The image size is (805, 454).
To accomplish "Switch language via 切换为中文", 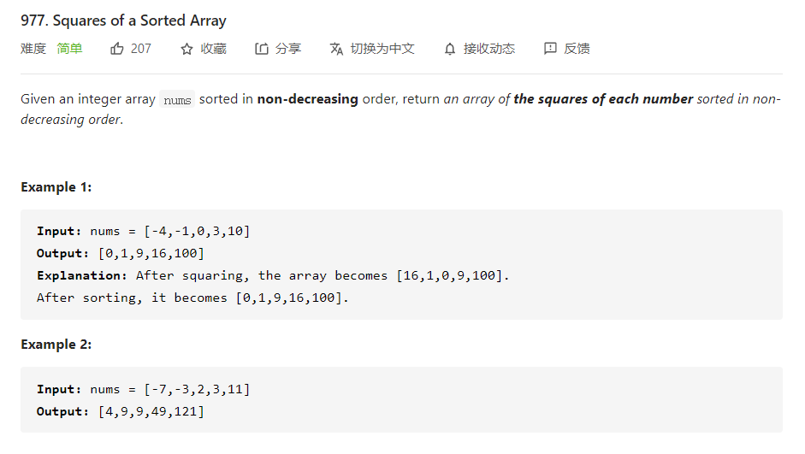I will [x=382, y=49].
